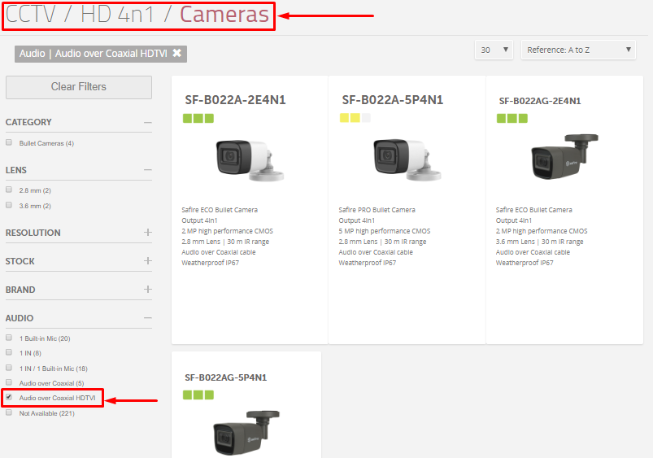Click the Safire PRO Bullet Camera description line

377,210
